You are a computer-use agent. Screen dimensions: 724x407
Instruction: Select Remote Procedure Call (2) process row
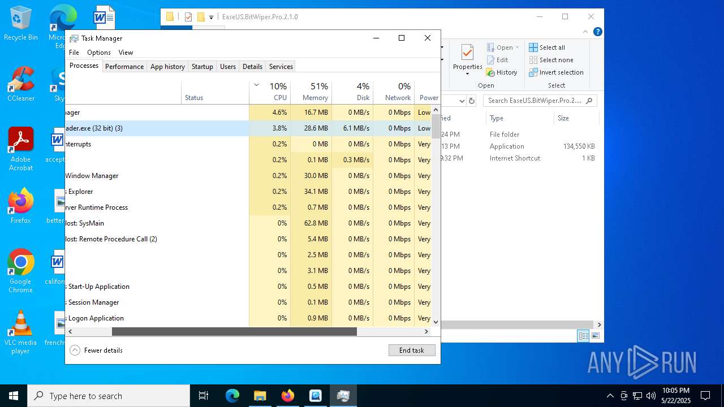coord(248,239)
